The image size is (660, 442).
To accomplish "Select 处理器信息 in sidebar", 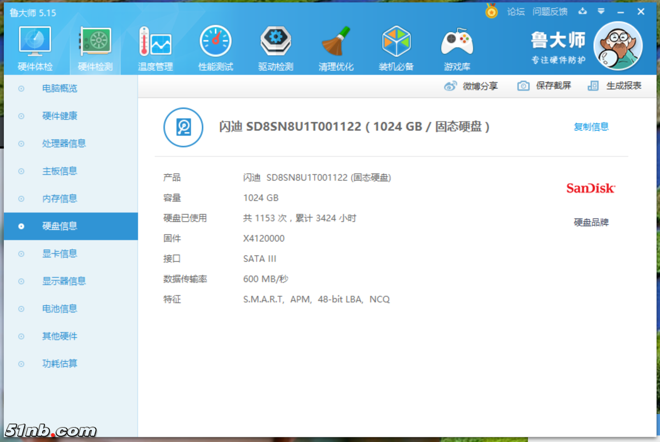I will [x=71, y=143].
